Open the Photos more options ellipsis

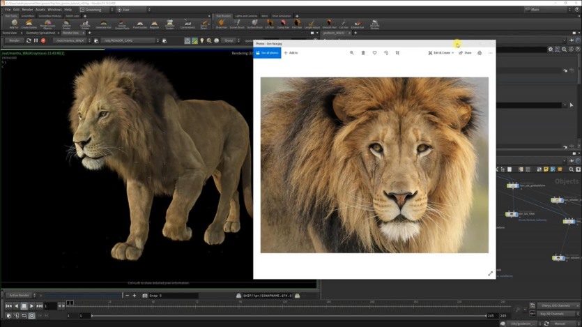[x=490, y=53]
